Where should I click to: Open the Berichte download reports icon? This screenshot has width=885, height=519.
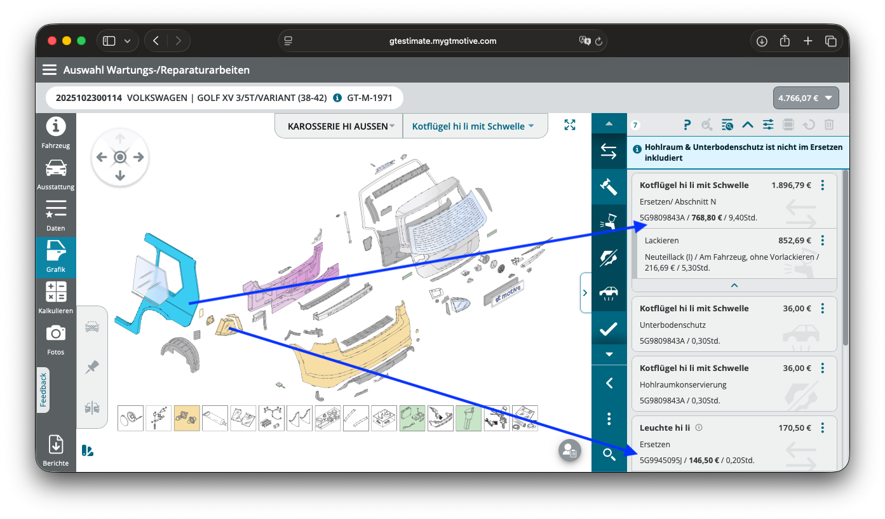point(56,450)
